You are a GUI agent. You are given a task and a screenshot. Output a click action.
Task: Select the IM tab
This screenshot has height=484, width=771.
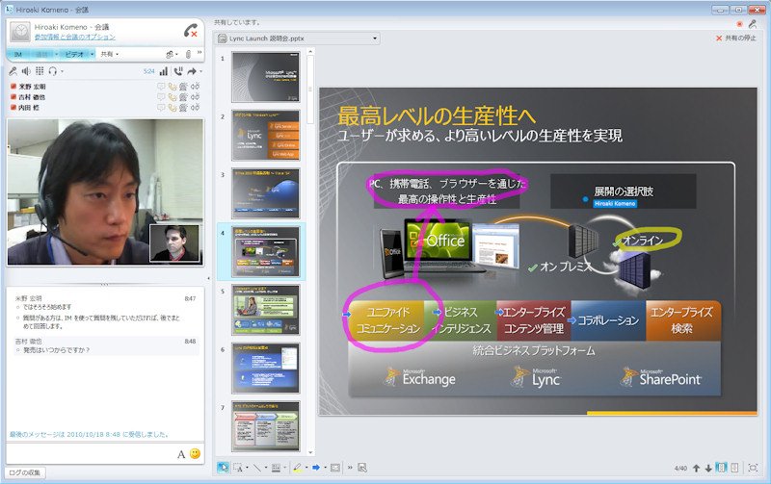(x=18, y=54)
